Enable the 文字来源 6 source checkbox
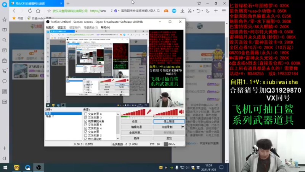 pos(86,114)
